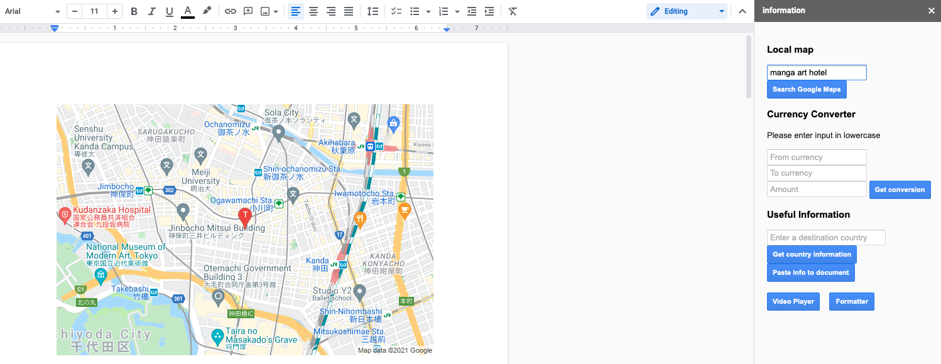Open the text color picker
941x364 pixels.
[188, 11]
